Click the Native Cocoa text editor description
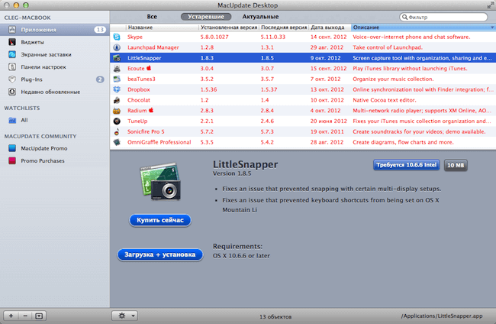 pyautogui.click(x=385, y=100)
